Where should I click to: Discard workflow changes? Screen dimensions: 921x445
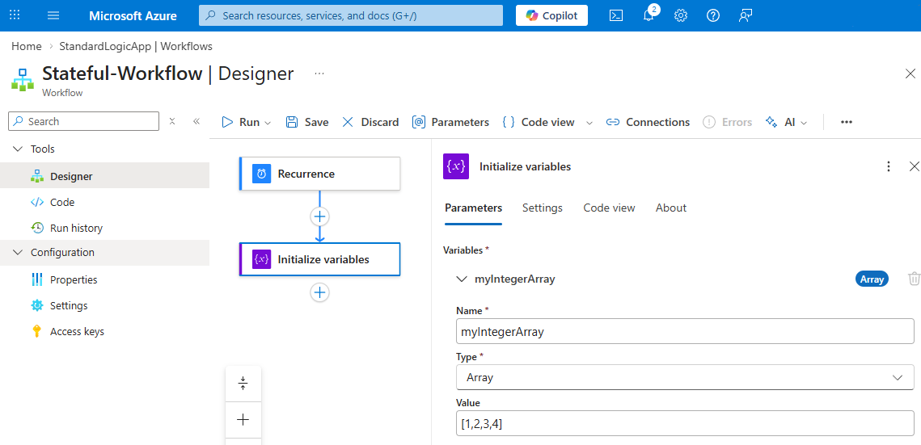point(370,122)
